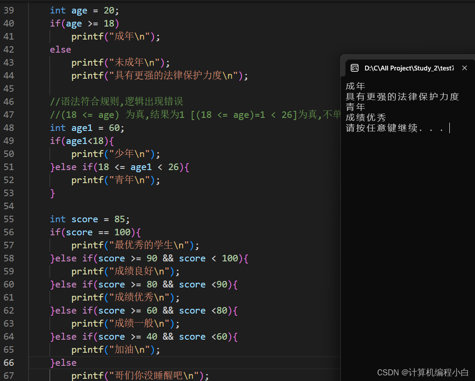The width and height of the screenshot is (475, 381).
Task: Click the printf("成绩良好\n") statement
Action: (126, 271)
